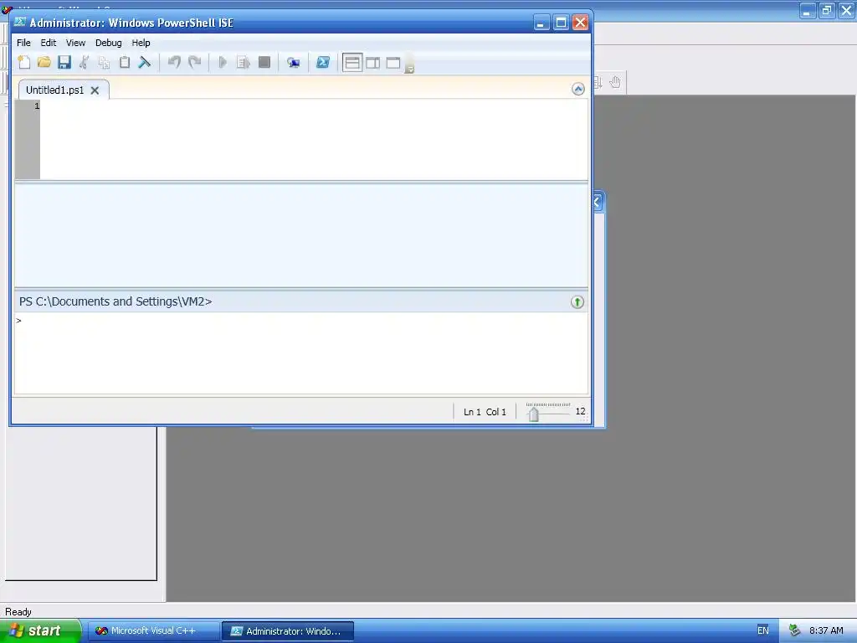Click the 8:37 AM clock
This screenshot has width=857, height=643.
[826, 630]
